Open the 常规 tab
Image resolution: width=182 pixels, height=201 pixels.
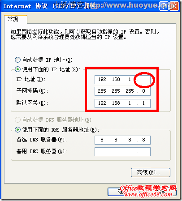pyautogui.click(x=13, y=19)
